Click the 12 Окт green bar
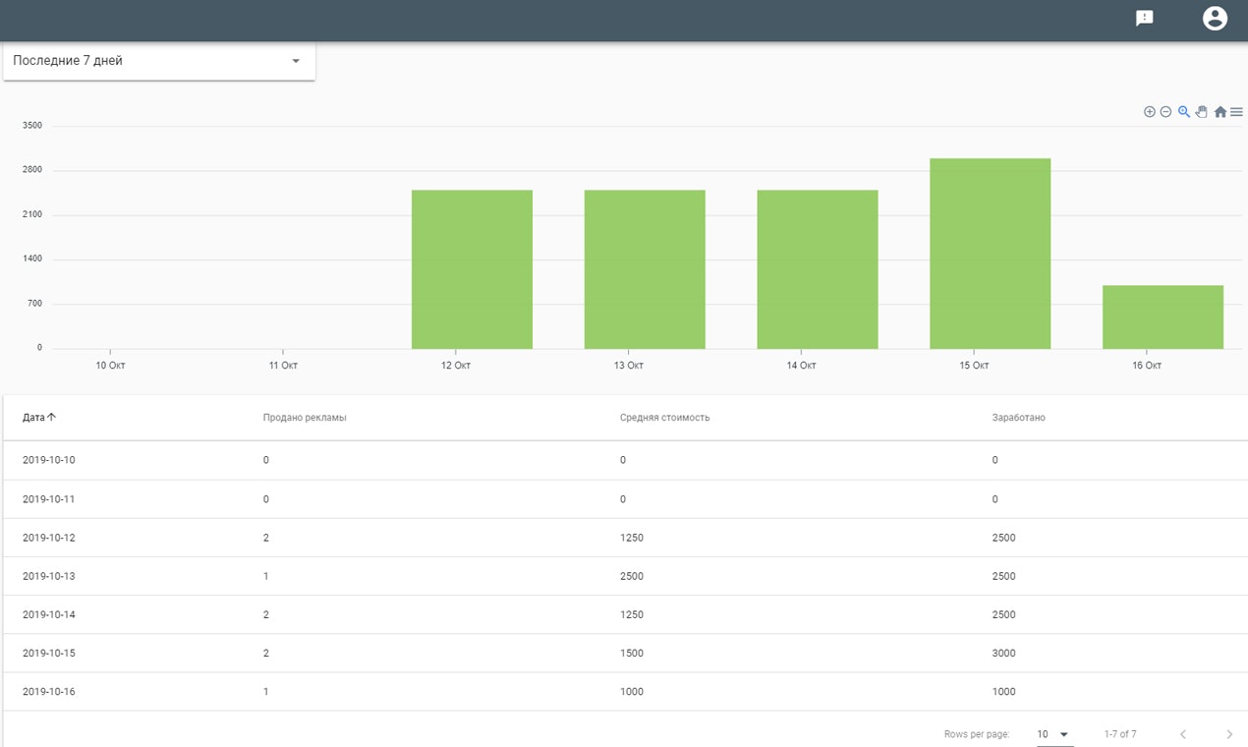The height and width of the screenshot is (747, 1248). [x=472, y=269]
